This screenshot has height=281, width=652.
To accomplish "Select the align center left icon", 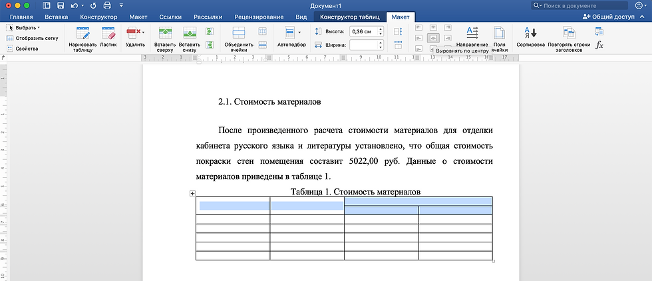I will point(419,38).
